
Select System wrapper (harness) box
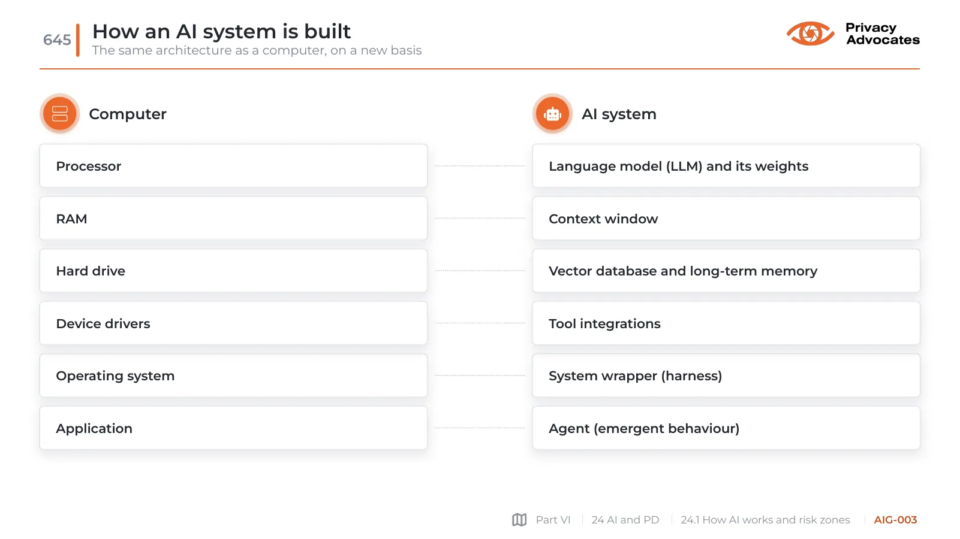tap(726, 376)
